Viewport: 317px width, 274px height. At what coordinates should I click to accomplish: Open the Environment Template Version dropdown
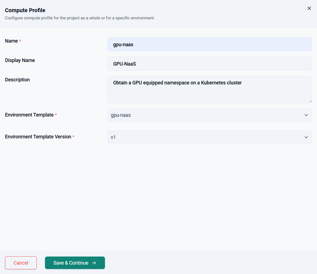[x=210, y=137]
